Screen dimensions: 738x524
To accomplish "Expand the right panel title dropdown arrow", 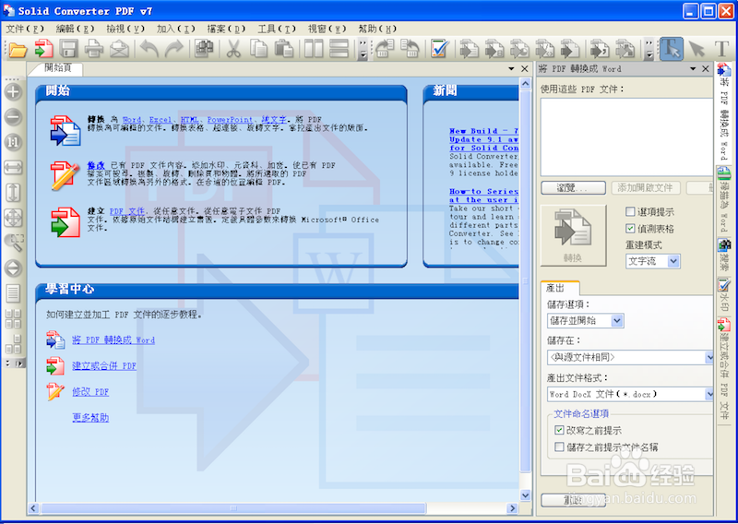I will (693, 69).
